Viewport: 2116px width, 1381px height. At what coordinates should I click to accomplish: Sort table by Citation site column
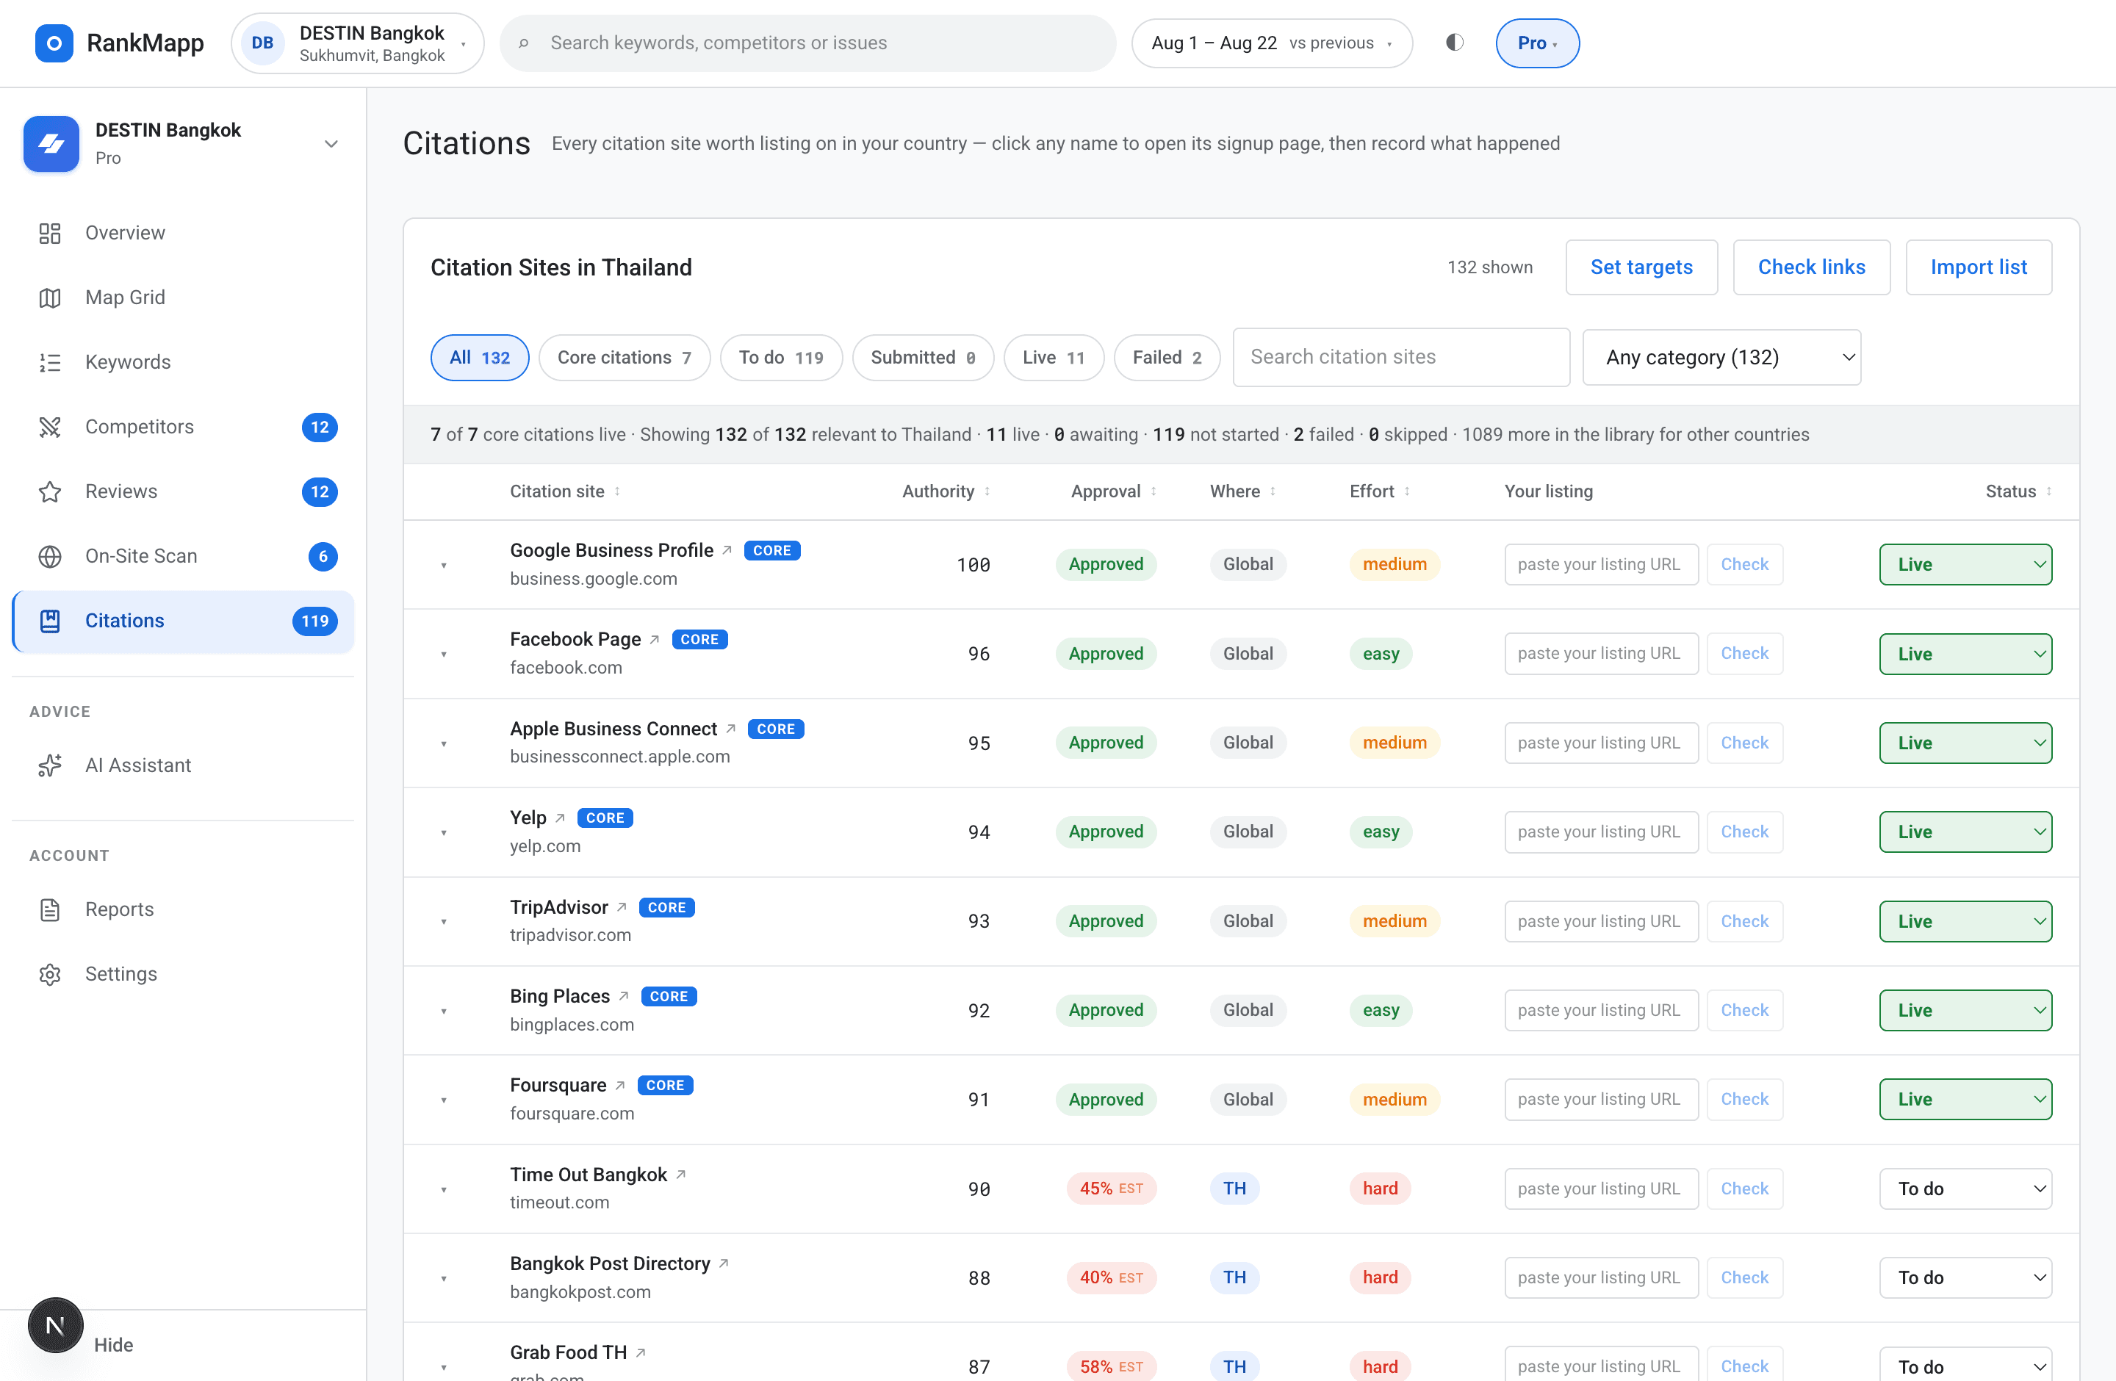[564, 491]
